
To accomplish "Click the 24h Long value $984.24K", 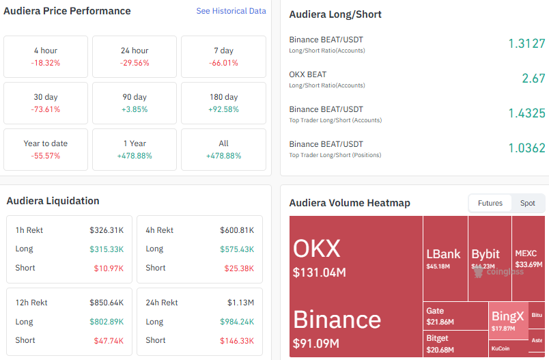I will tap(237, 322).
